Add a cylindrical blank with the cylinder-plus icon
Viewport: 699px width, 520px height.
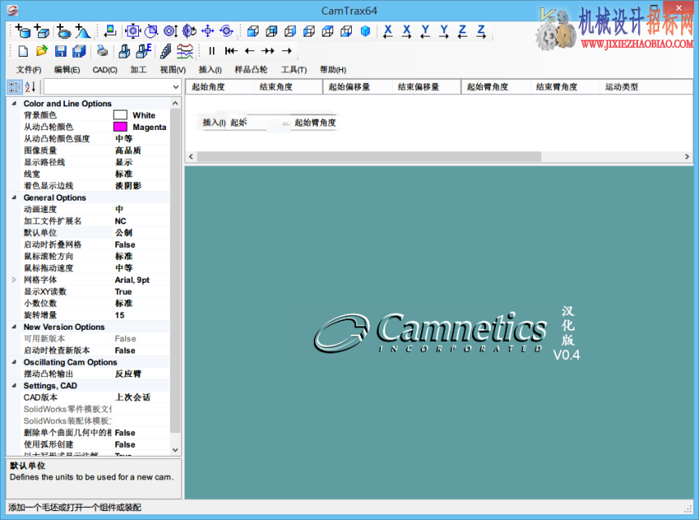click(23, 31)
